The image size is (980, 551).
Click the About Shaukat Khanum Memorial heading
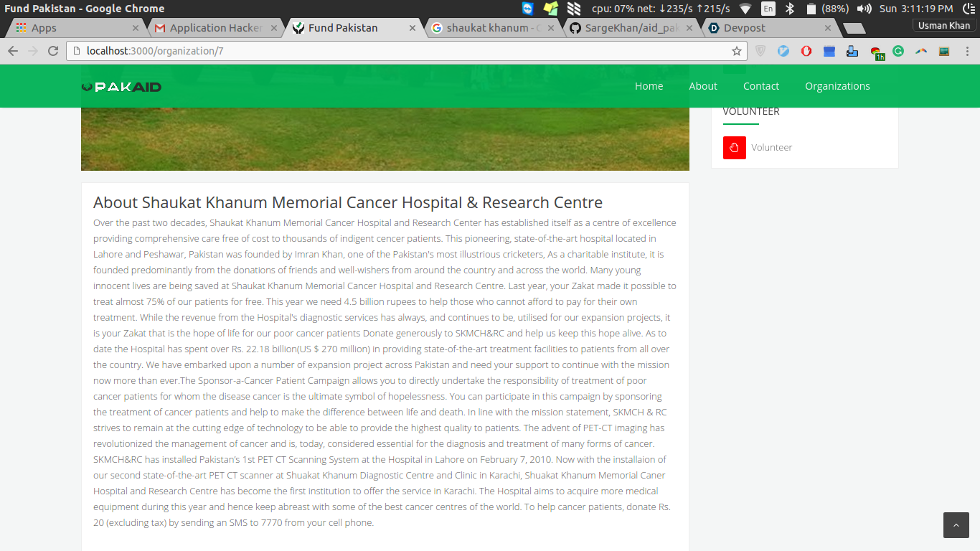pos(348,202)
